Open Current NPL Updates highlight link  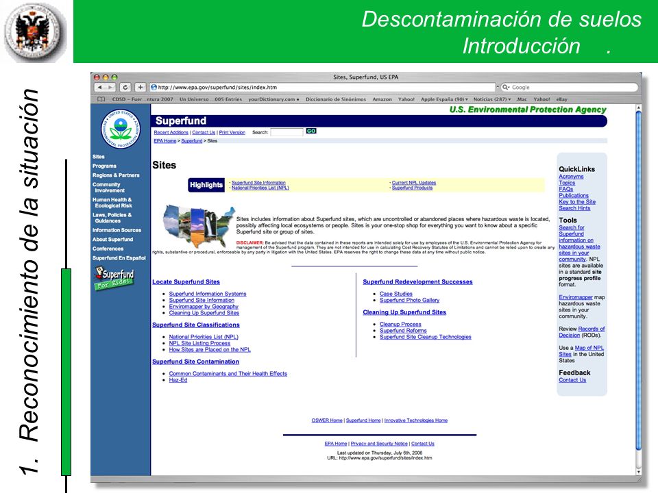[414, 183]
